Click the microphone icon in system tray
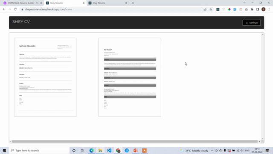This screenshot has height=154, width=273. tap(225, 151)
